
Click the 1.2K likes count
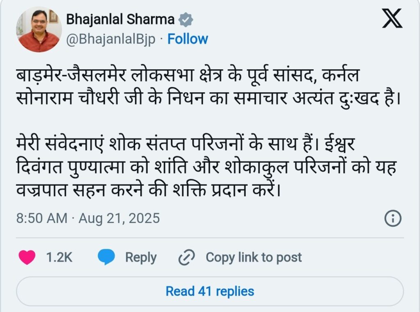59,257
